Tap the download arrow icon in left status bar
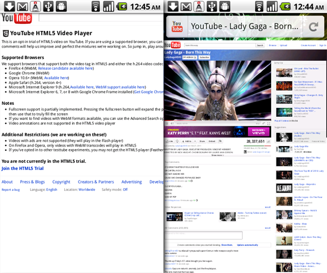The image size is (327, 273). (x=10, y=7)
